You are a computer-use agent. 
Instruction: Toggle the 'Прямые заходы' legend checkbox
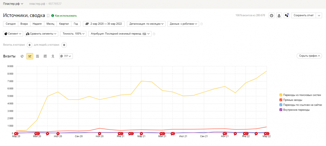point(281,100)
